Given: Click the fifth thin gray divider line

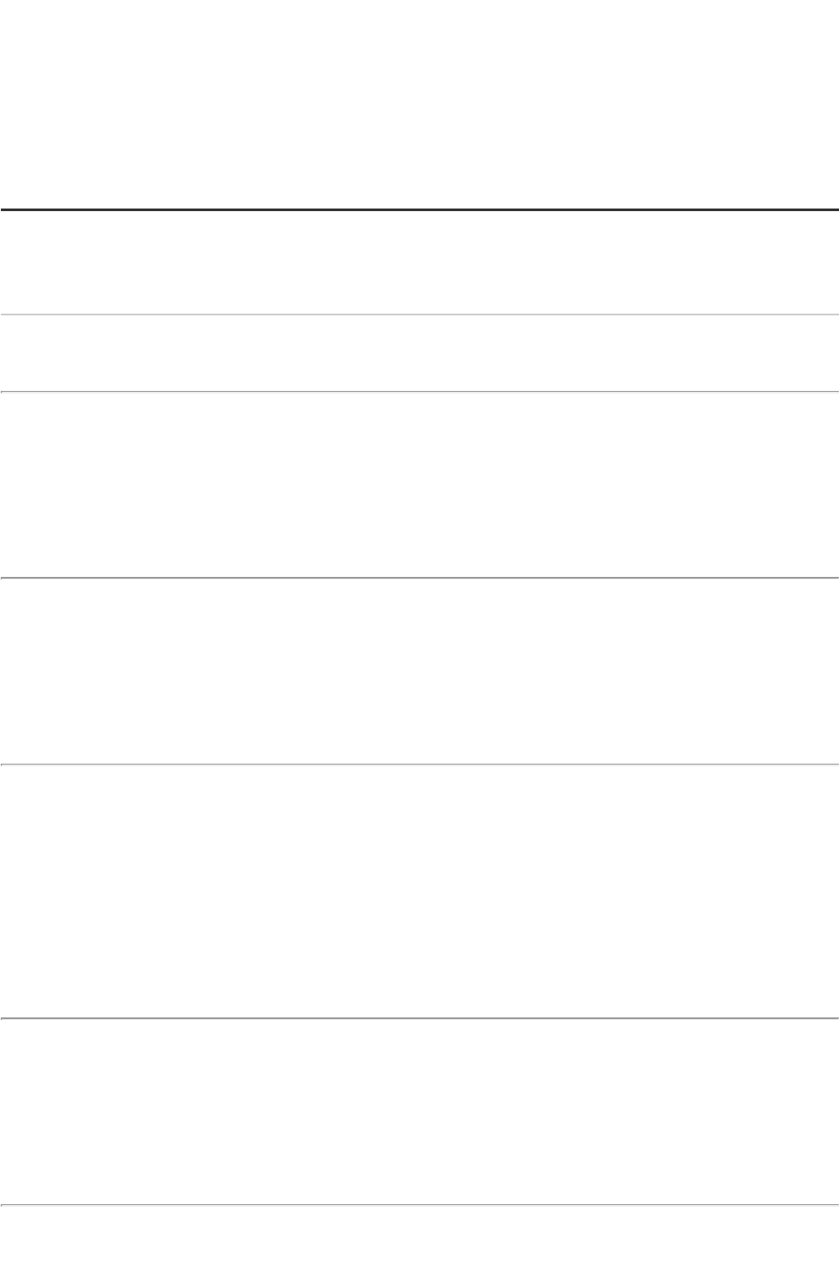Looking at the screenshot, I should click(x=419, y=1018).
